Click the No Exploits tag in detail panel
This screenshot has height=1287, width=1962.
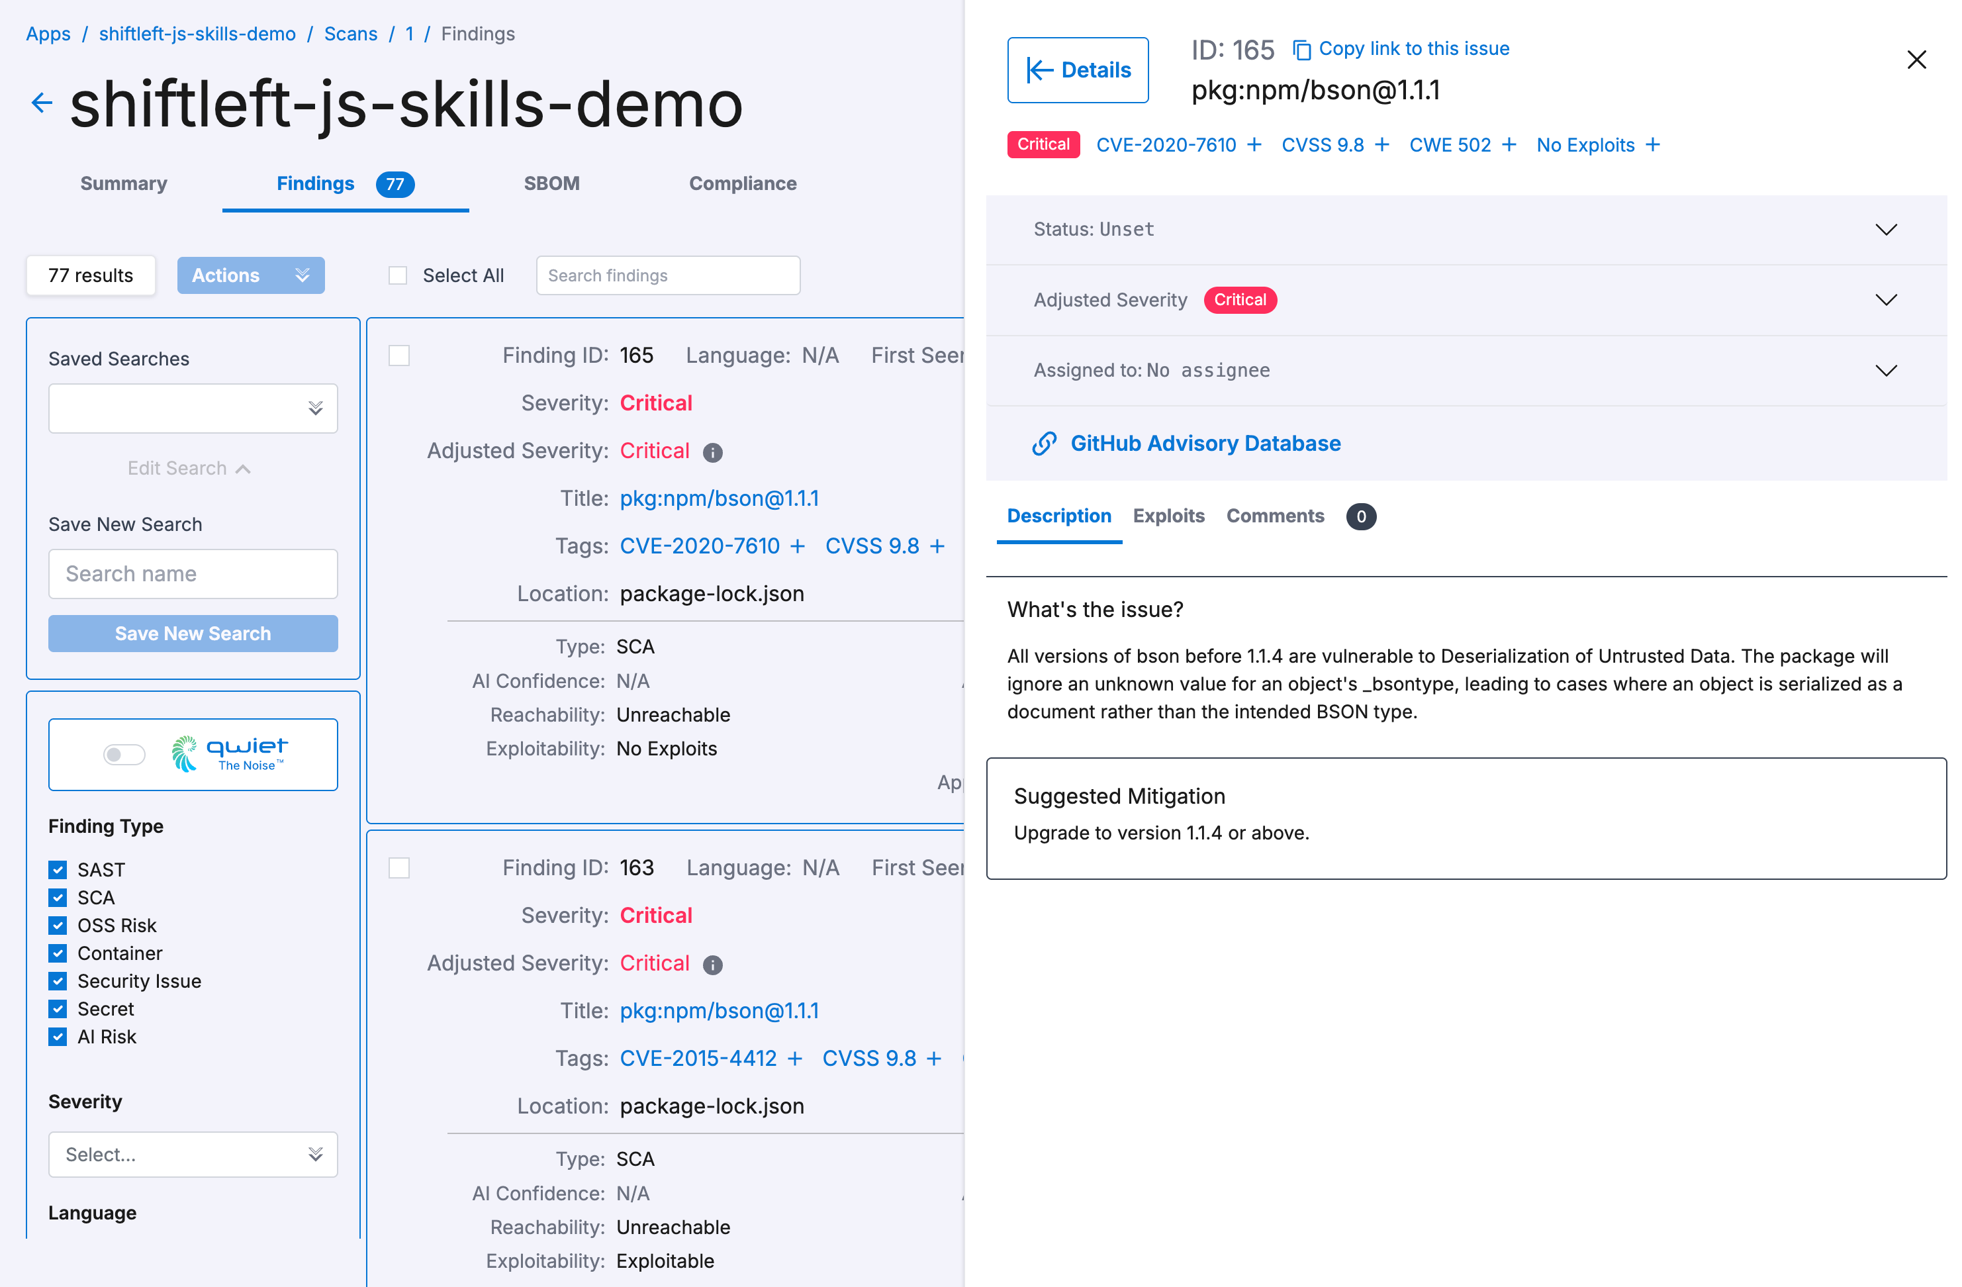pyautogui.click(x=1585, y=145)
